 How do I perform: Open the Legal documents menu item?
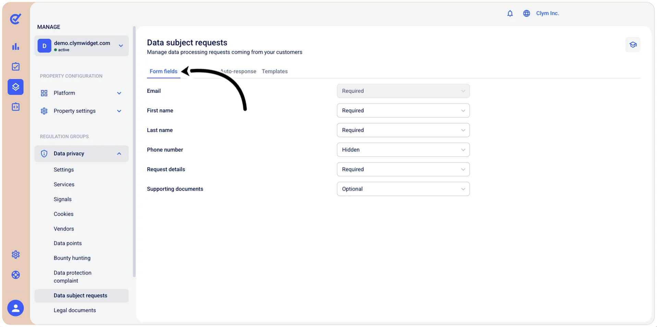(x=75, y=310)
